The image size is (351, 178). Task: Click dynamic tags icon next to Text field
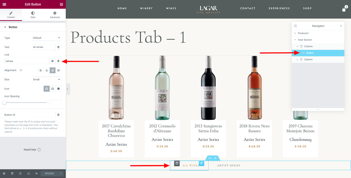[x=58, y=47]
